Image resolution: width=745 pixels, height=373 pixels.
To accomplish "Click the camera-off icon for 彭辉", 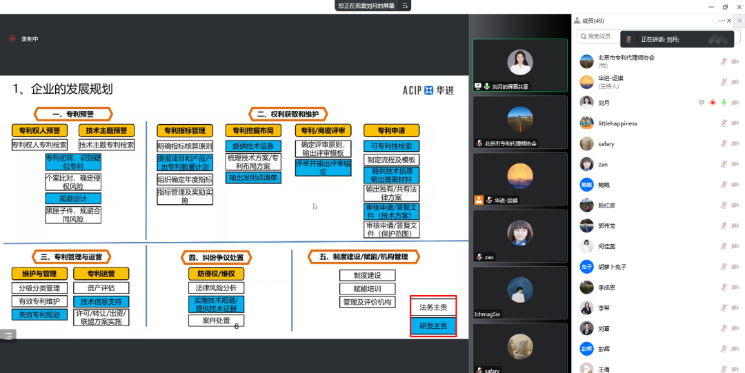I will pos(735,349).
